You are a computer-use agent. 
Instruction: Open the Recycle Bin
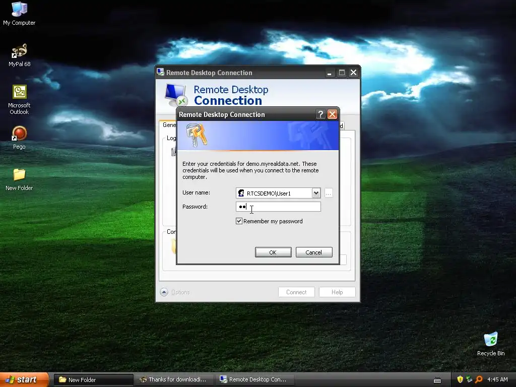coord(491,344)
